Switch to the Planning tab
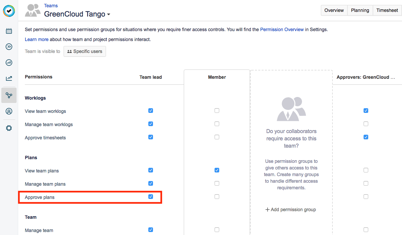 coord(360,10)
